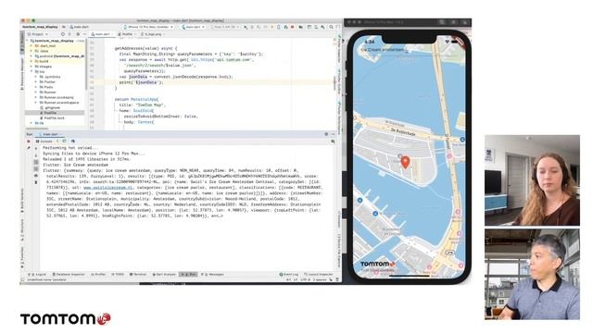Image resolution: width=593 pixels, height=333 pixels.
Task: Toggle the Run tool window button
Action: tap(188, 275)
